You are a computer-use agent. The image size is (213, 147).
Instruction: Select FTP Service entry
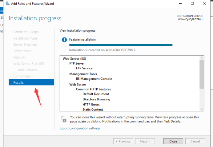coord(84,68)
